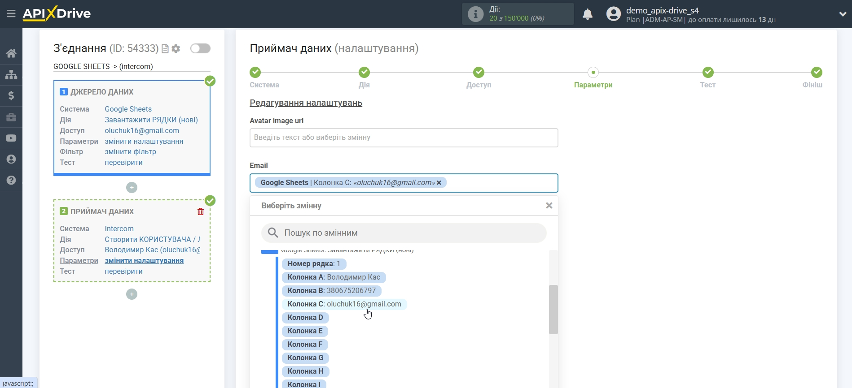Select variable Колонка G
This screenshot has width=852, height=388.
click(x=305, y=358)
